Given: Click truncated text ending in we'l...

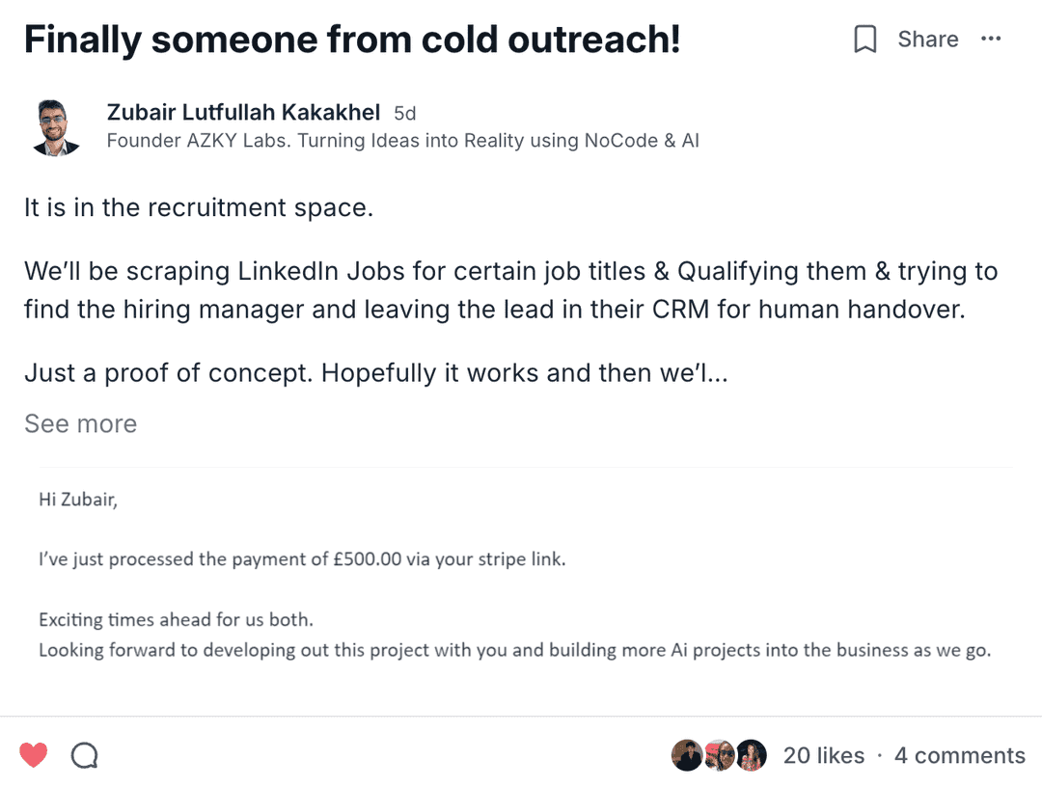Looking at the screenshot, I should [x=375, y=372].
